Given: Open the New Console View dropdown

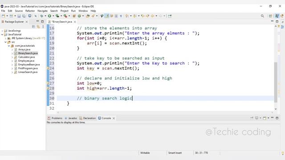Looking at the screenshot, I should (268, 118).
